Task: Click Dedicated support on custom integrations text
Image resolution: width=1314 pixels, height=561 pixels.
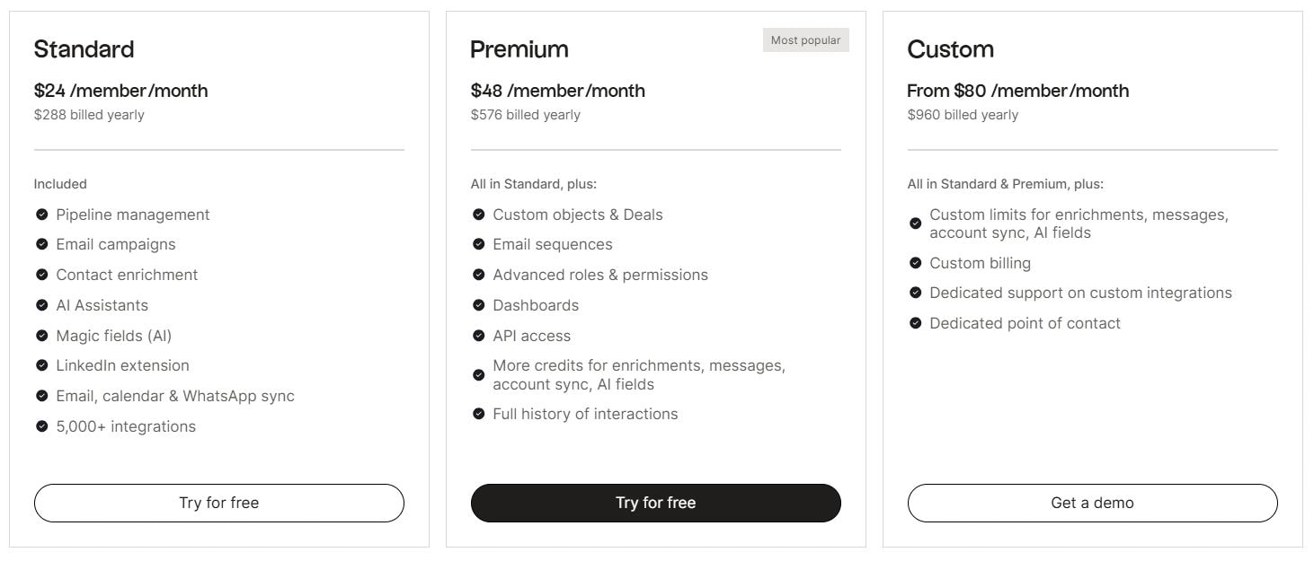Action: click(1080, 293)
